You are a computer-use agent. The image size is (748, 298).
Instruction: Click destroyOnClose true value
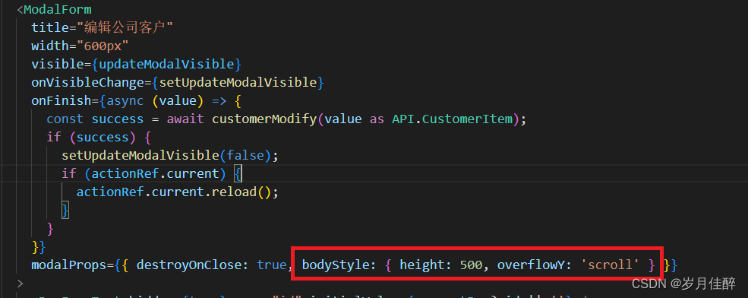(272, 264)
